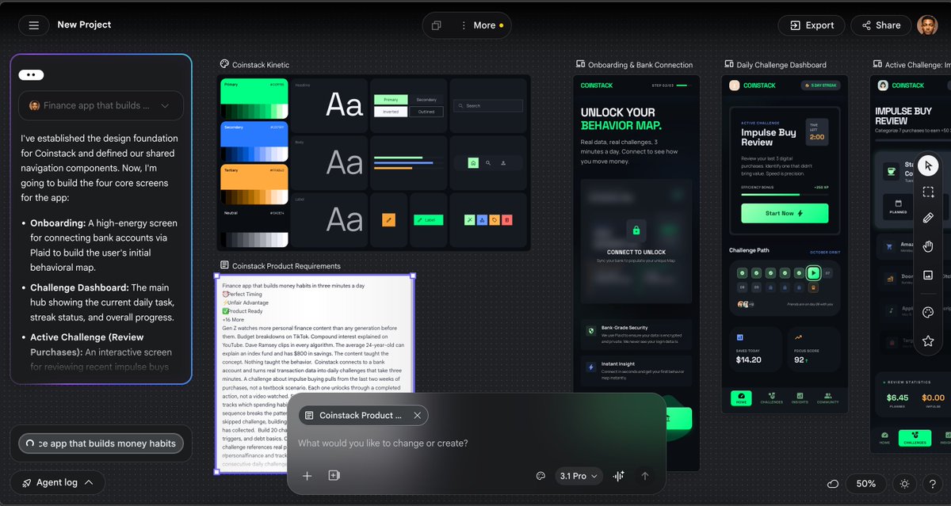951x506 pixels.
Task: Click the Focus Score 92 card
Action: pyautogui.click(x=814, y=349)
